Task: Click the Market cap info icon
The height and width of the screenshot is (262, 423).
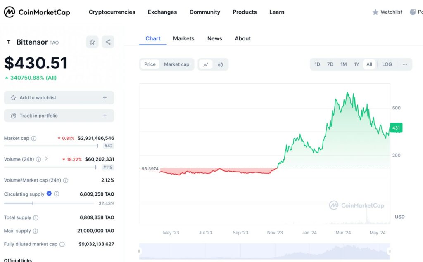Action: (34, 139)
